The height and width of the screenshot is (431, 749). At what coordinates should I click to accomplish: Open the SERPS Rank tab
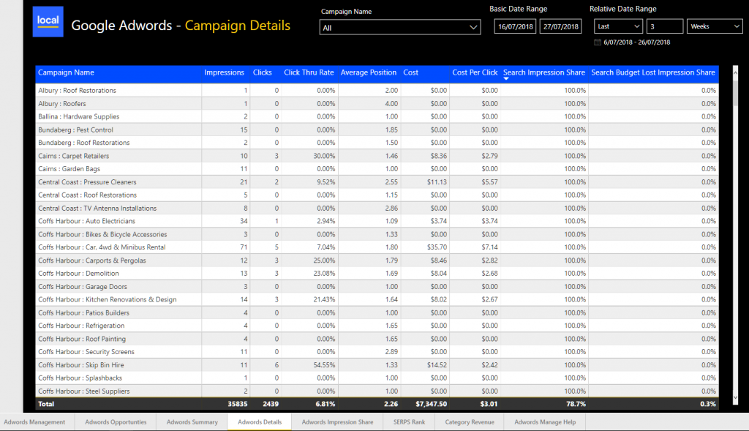coord(409,422)
